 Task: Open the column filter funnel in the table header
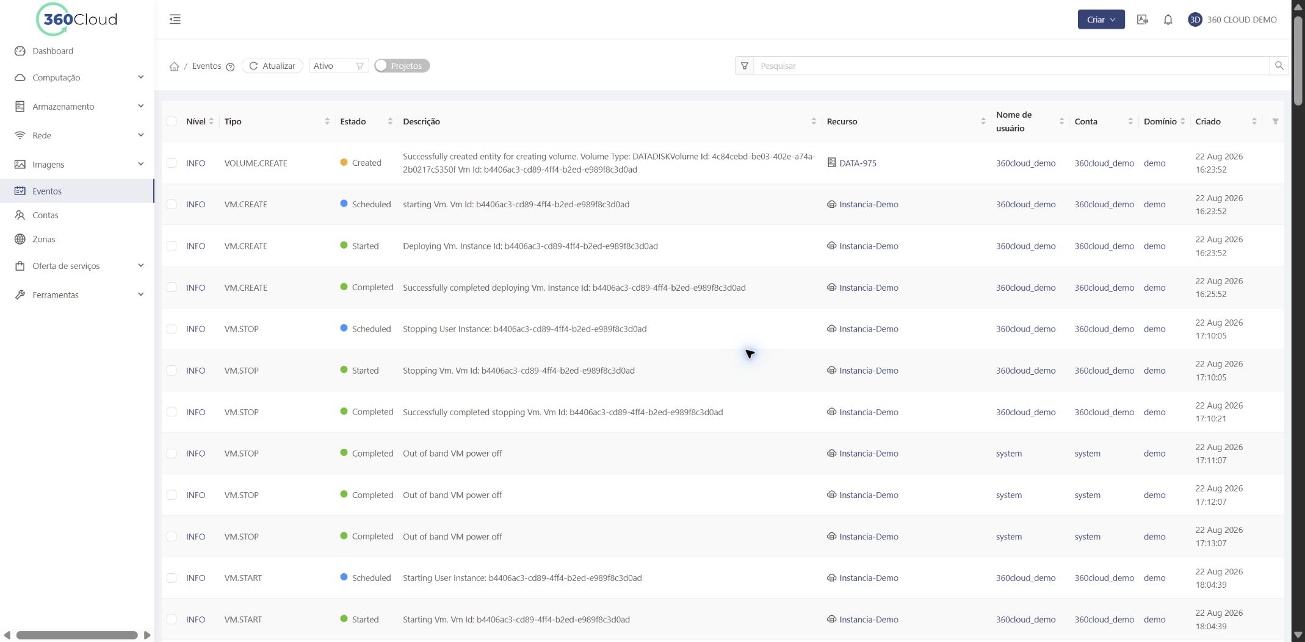[1275, 121]
